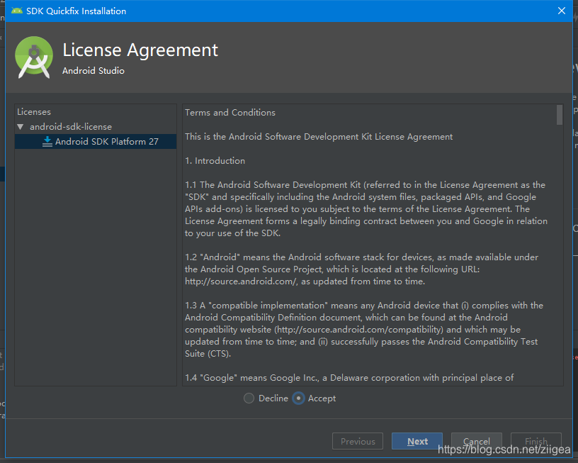Viewport: 578px width, 463px height.
Task: Click the 'Suite (CTS).' text
Action: click(x=208, y=354)
